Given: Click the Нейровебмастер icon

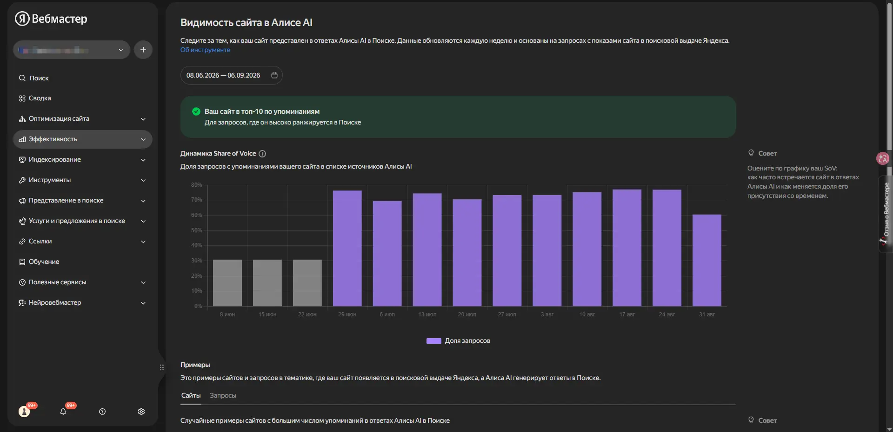Looking at the screenshot, I should click(22, 303).
